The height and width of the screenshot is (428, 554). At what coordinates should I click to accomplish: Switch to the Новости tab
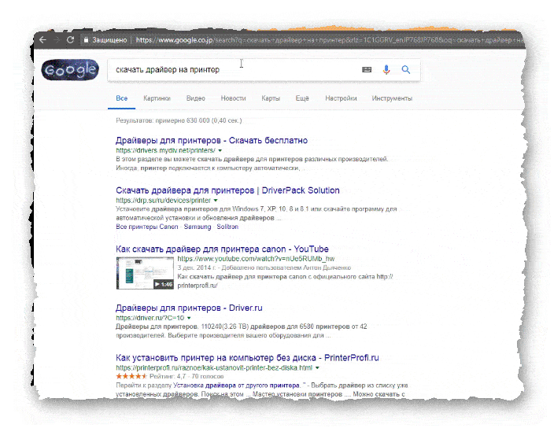point(233,98)
